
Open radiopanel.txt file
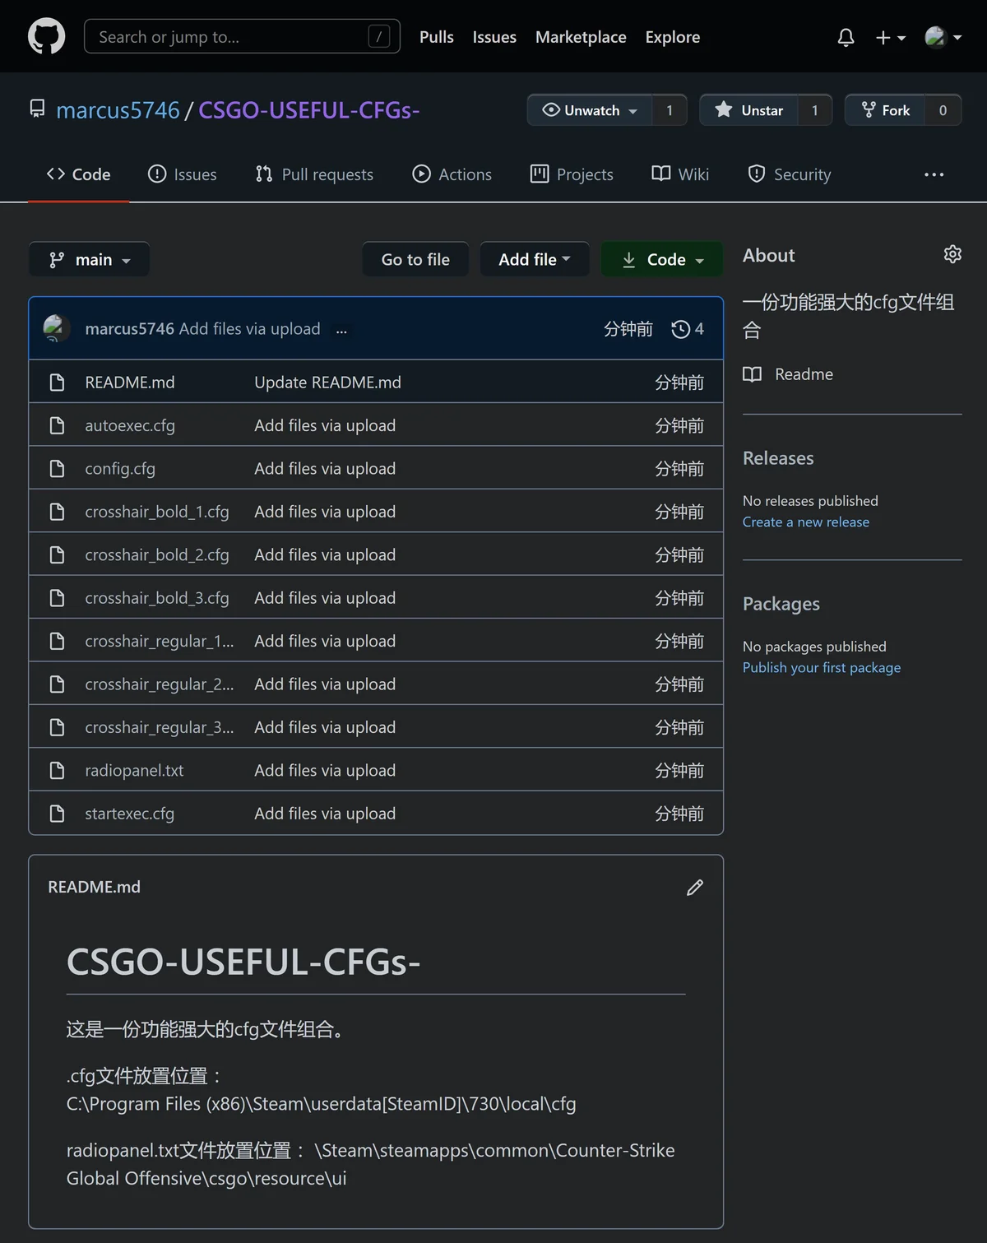click(134, 771)
